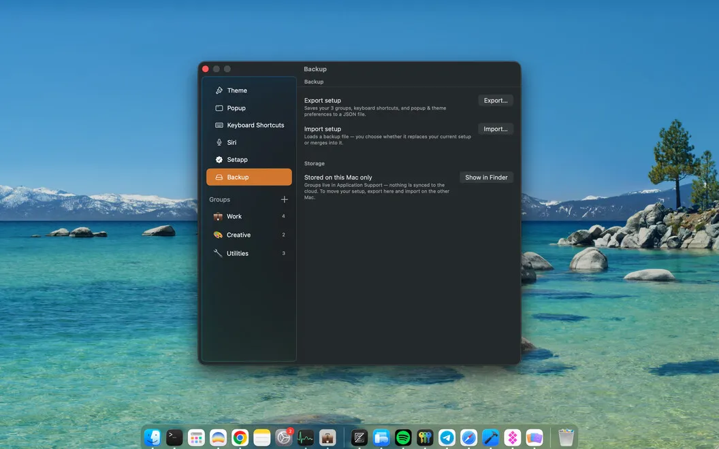Click the 'Import setup' label
Screen dimensions: 719x449
pyautogui.click(x=322, y=129)
